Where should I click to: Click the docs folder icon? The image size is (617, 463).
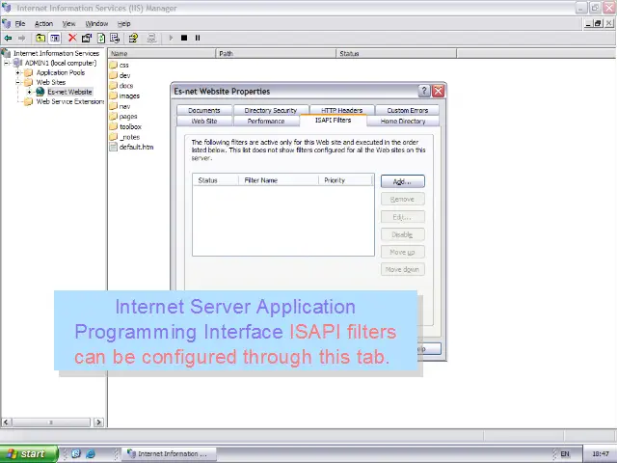pyautogui.click(x=114, y=85)
